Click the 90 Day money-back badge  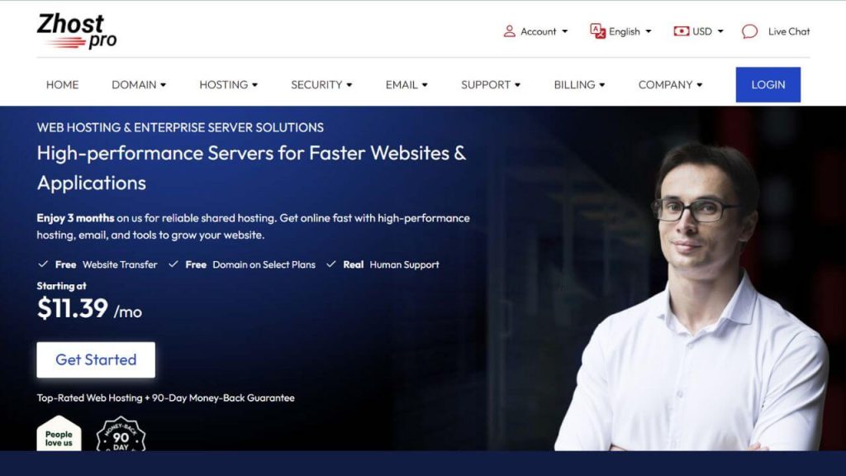(121, 434)
